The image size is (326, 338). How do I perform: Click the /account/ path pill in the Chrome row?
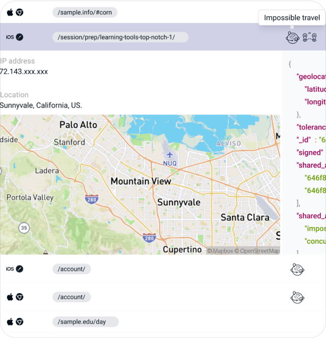click(71, 297)
